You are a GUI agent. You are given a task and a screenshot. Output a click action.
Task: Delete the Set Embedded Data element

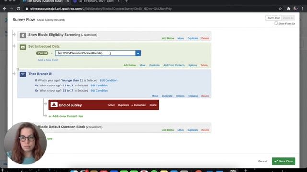204,65
